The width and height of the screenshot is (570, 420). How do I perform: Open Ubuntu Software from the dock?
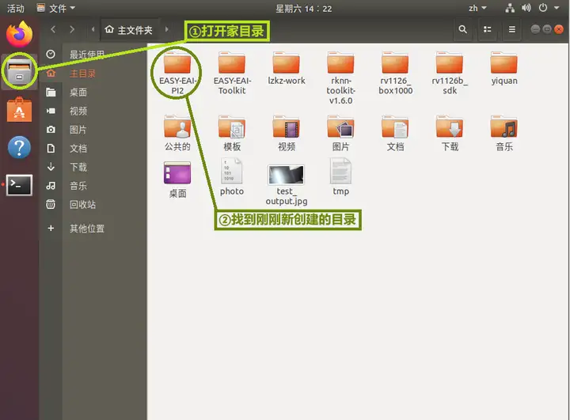19,110
